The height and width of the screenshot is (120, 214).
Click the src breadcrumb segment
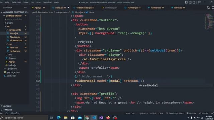(52, 12)
